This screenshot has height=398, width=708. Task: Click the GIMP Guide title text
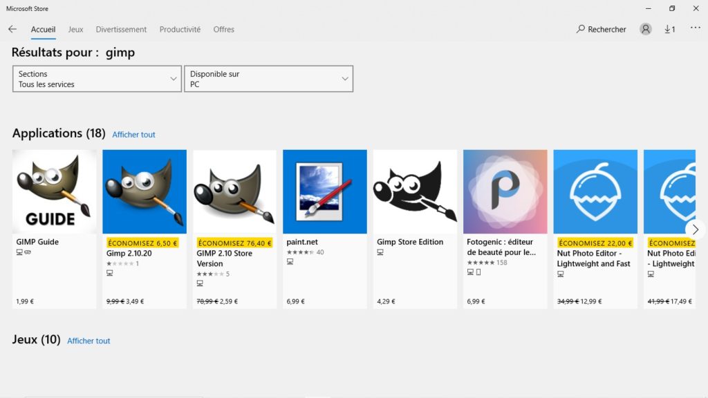tap(37, 242)
